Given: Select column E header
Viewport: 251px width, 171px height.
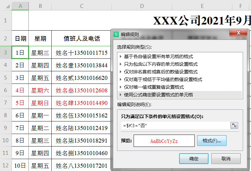Looking at the screenshot, I should (202, 6).
